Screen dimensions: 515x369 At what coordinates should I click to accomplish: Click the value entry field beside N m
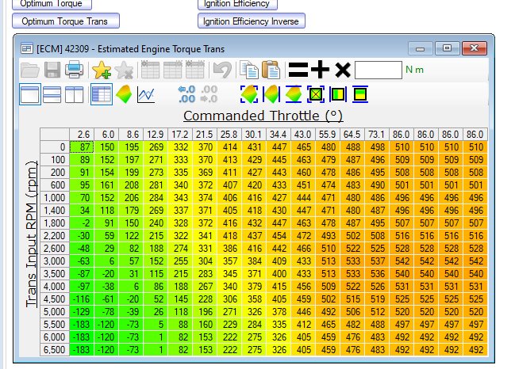(379, 70)
